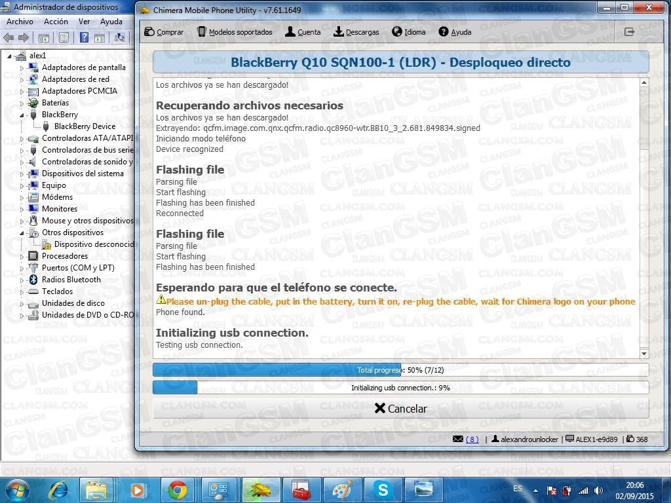Click the Forward arrow in Device Manager toolbar
Image resolution: width=671 pixels, height=503 pixels.
[24, 37]
